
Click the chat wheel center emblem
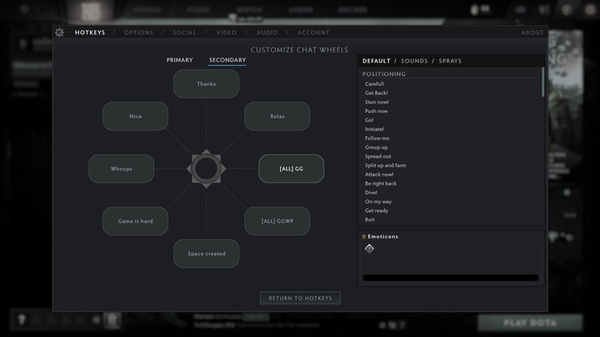pos(207,168)
